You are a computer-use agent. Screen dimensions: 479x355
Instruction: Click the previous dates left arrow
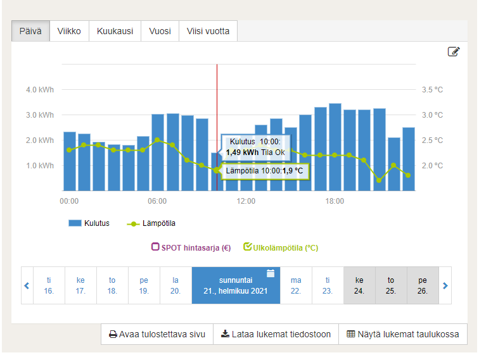click(x=27, y=285)
